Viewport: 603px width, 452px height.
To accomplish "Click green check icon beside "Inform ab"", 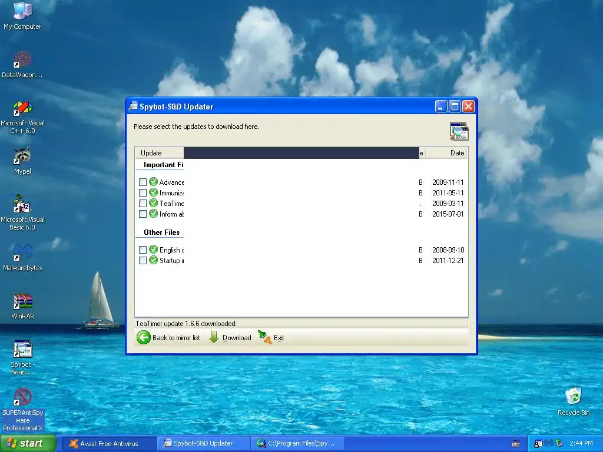I will coord(154,214).
